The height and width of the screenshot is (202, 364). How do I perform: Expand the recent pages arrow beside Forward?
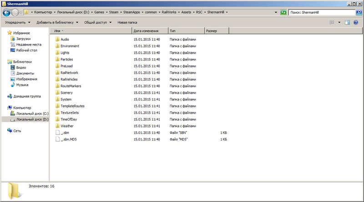[x=20, y=13]
